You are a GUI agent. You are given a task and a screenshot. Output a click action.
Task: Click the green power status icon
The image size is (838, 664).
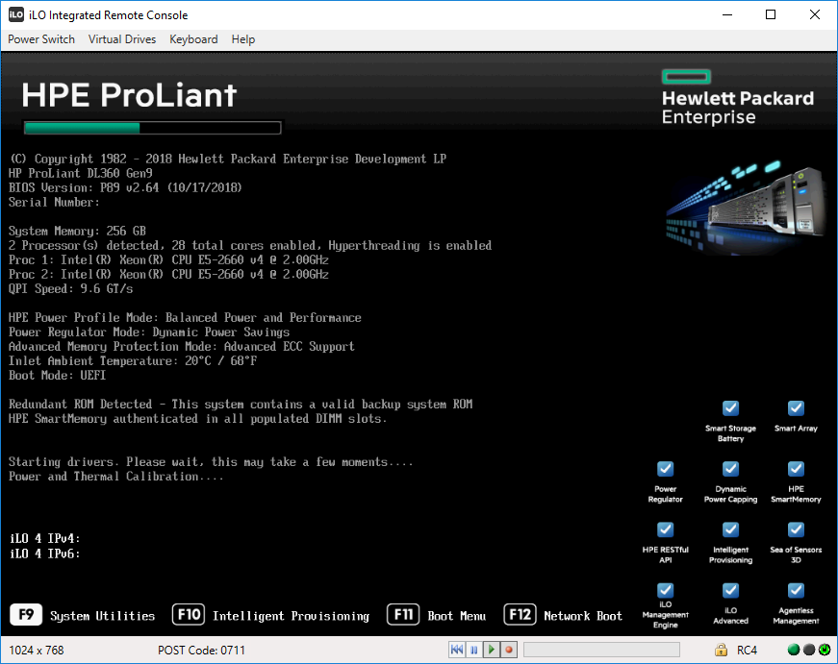825,650
